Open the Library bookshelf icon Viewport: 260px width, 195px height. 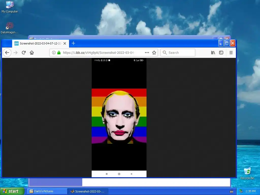[213, 53]
